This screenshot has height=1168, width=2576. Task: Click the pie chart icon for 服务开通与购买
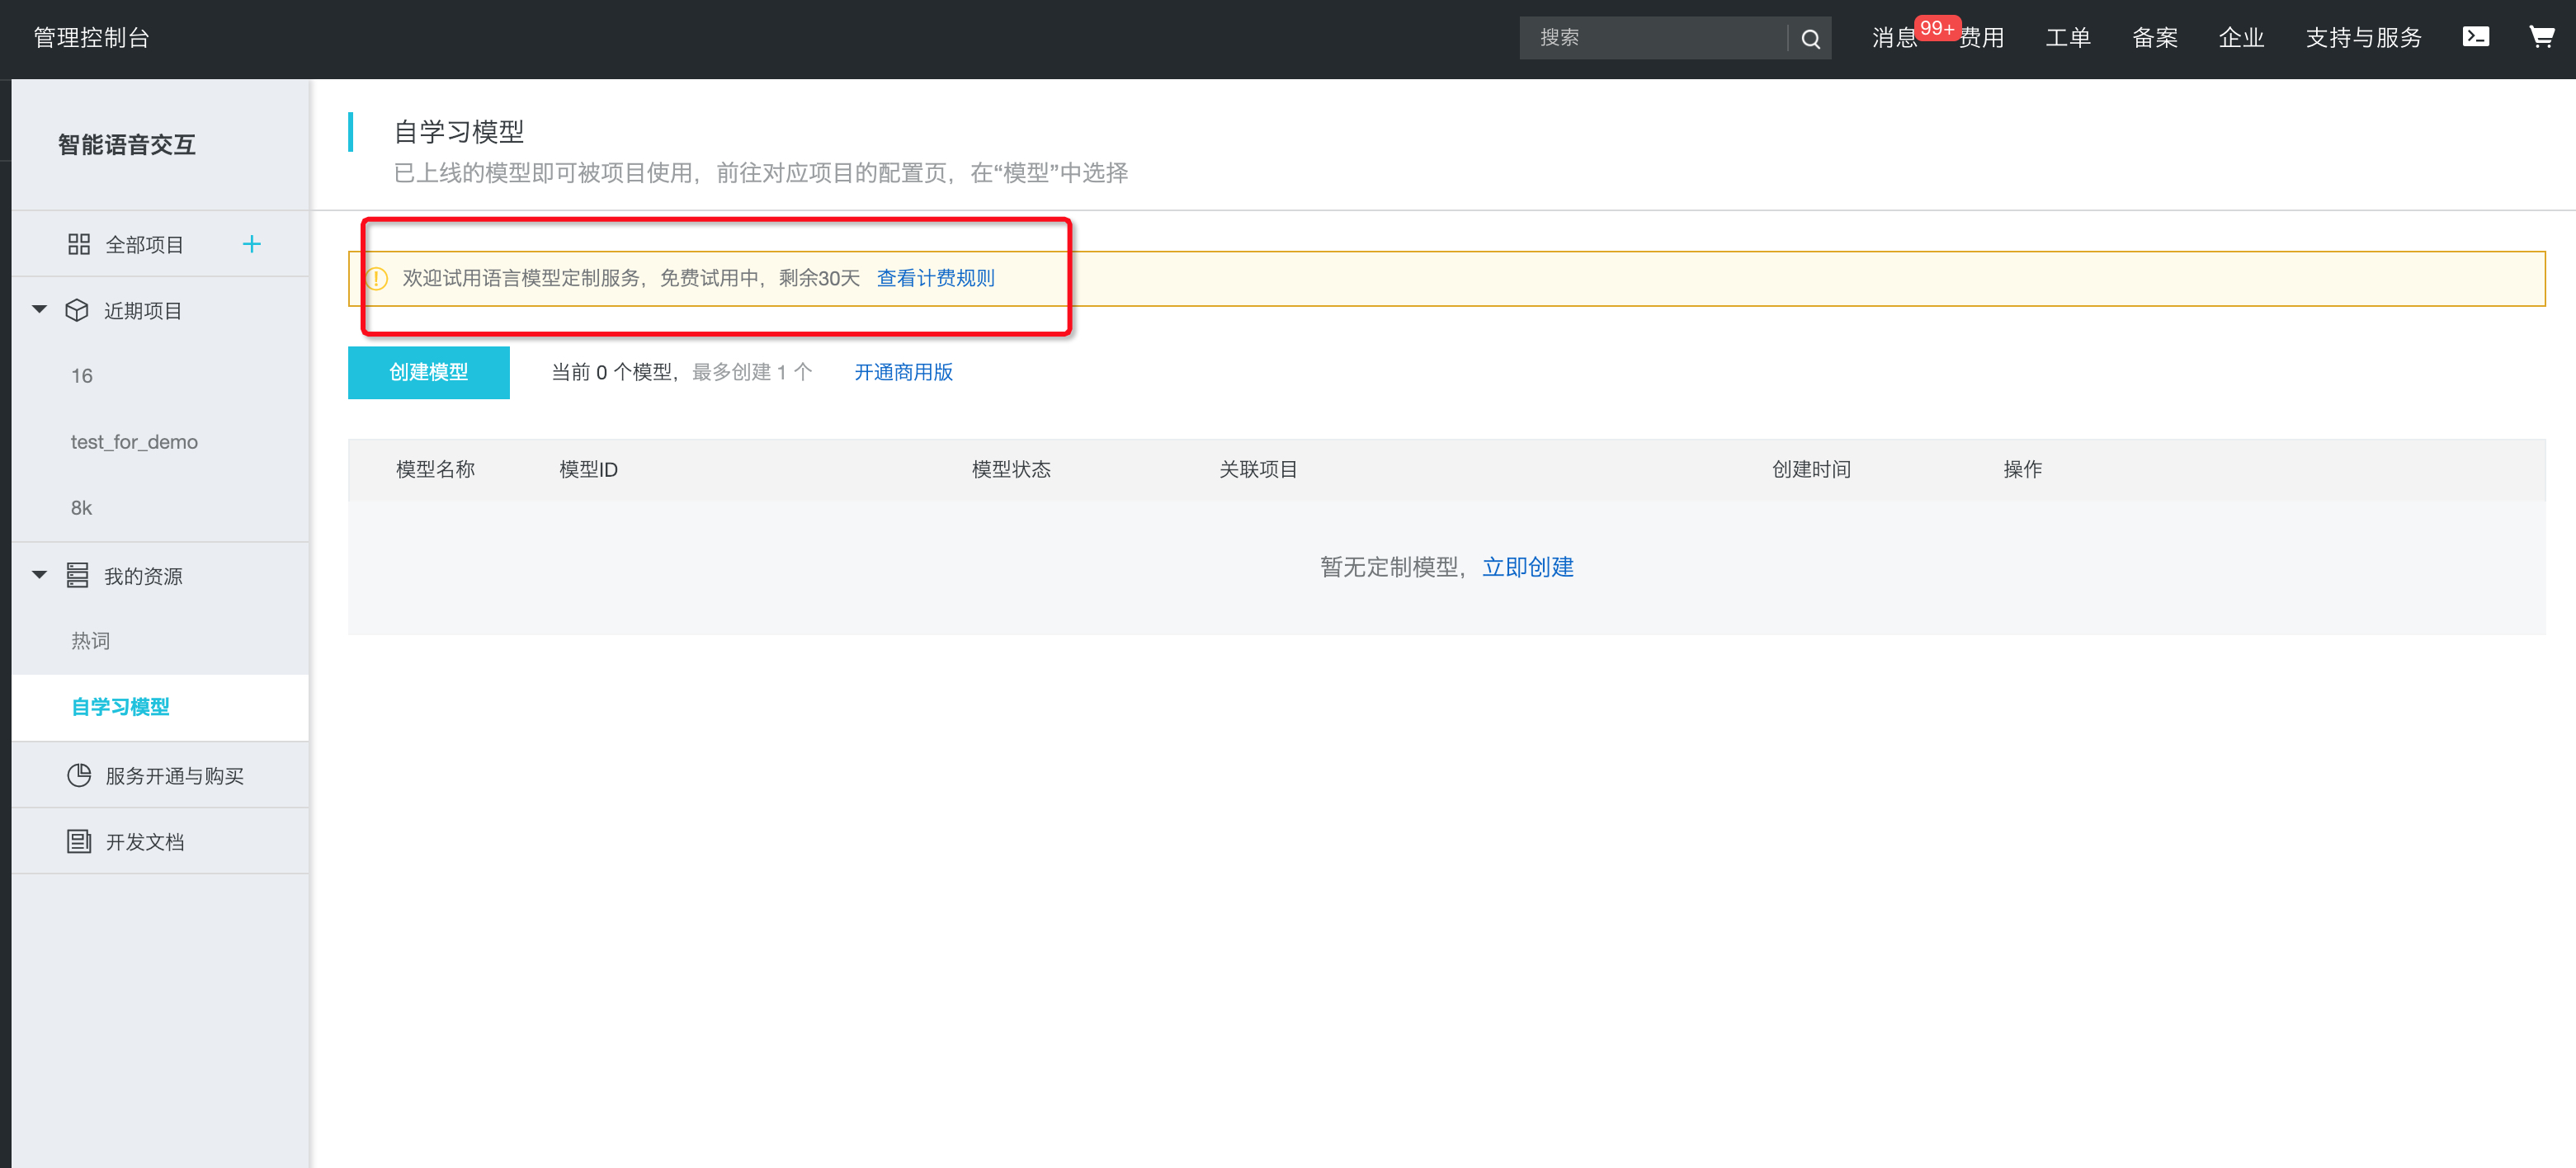point(79,775)
